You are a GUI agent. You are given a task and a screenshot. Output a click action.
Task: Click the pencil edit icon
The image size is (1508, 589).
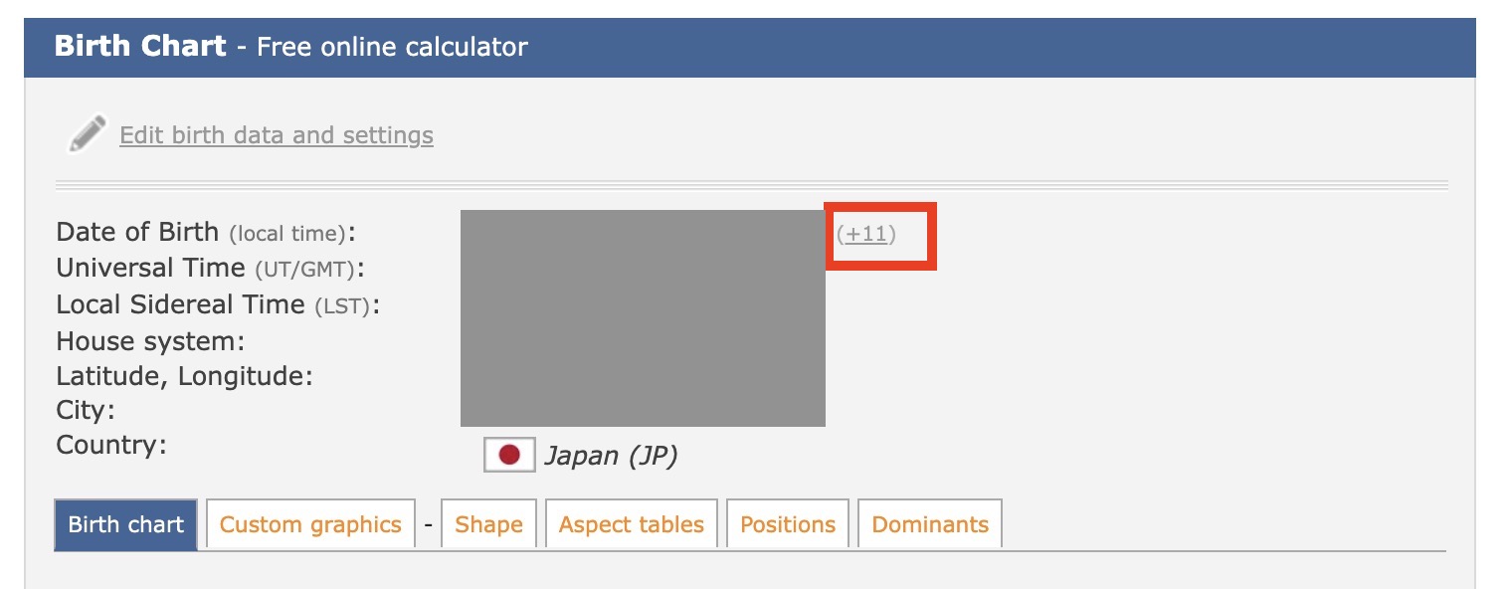click(x=87, y=134)
